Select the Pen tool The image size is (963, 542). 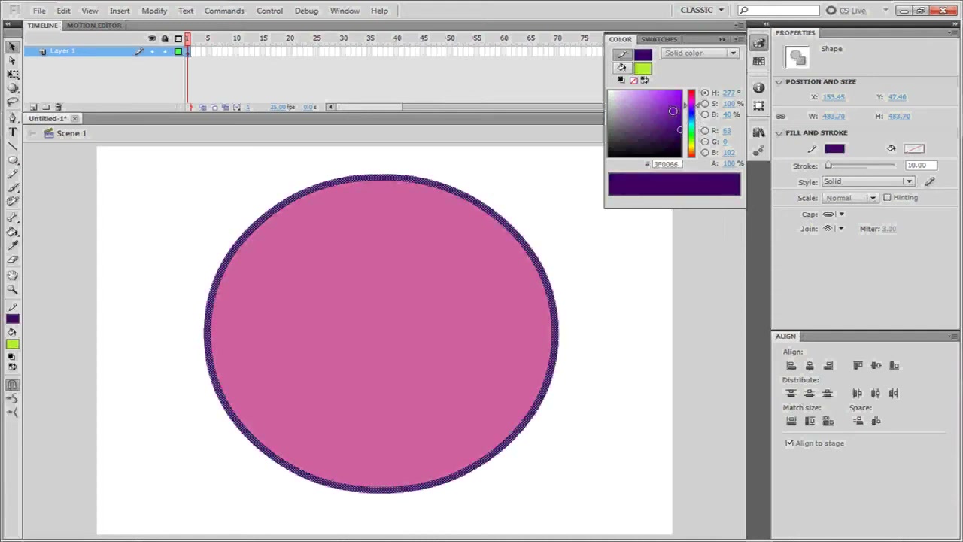point(12,118)
